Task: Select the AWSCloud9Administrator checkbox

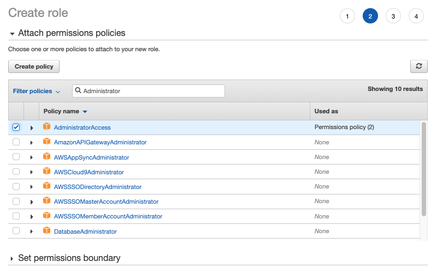Action: click(16, 172)
